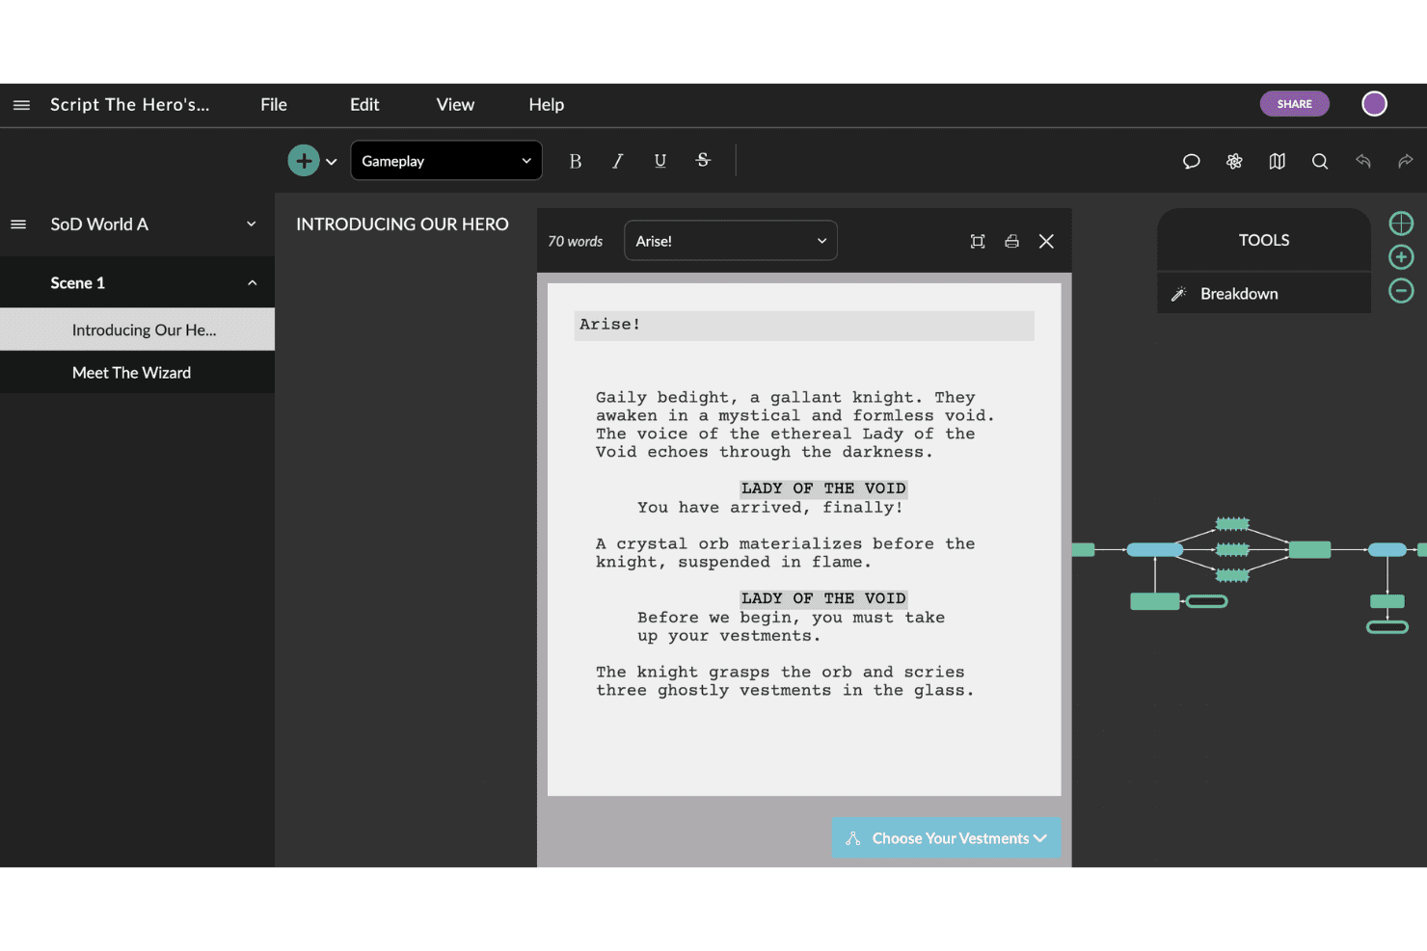Screen dimensions: 1427x951
Task: Click the user profile avatar
Action: click(1374, 104)
